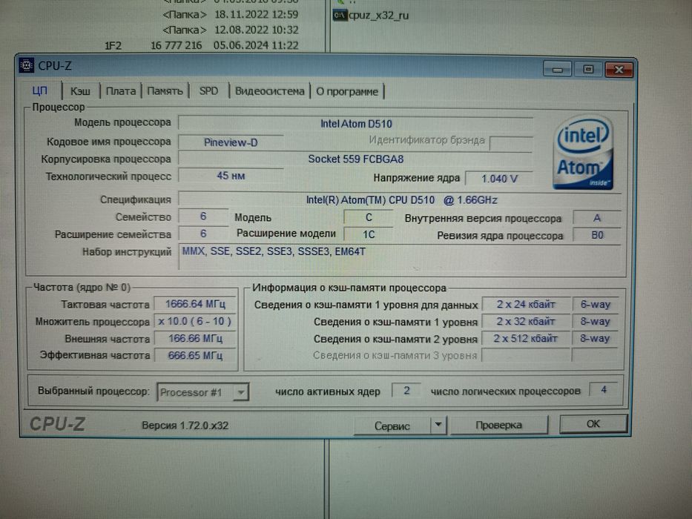Click the 6-way associativity value
Viewport: 692px width, 519px height.
click(x=595, y=304)
